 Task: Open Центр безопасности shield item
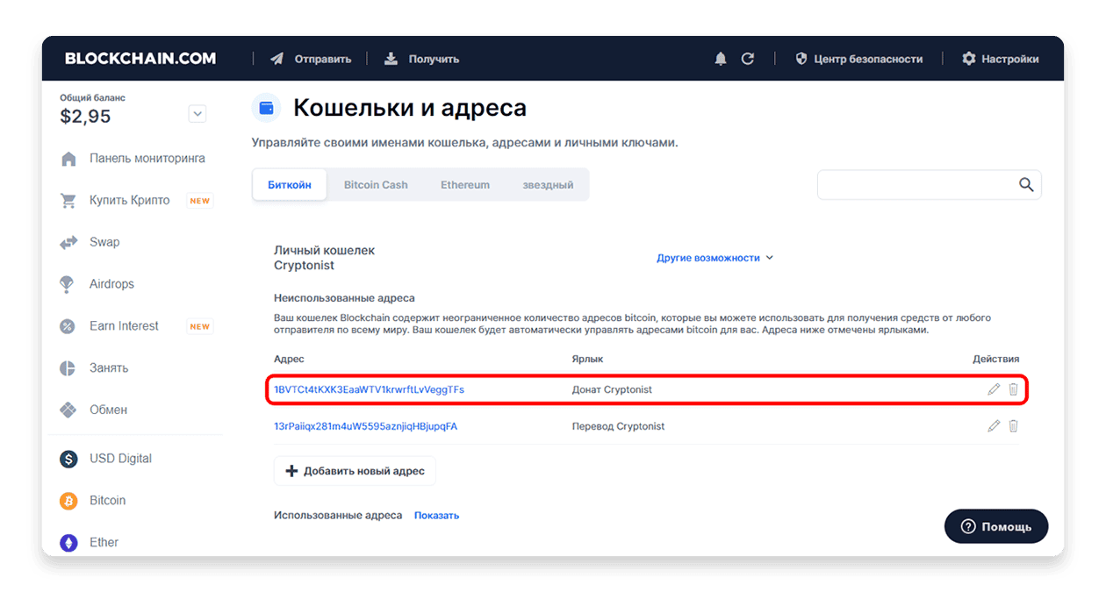(858, 59)
